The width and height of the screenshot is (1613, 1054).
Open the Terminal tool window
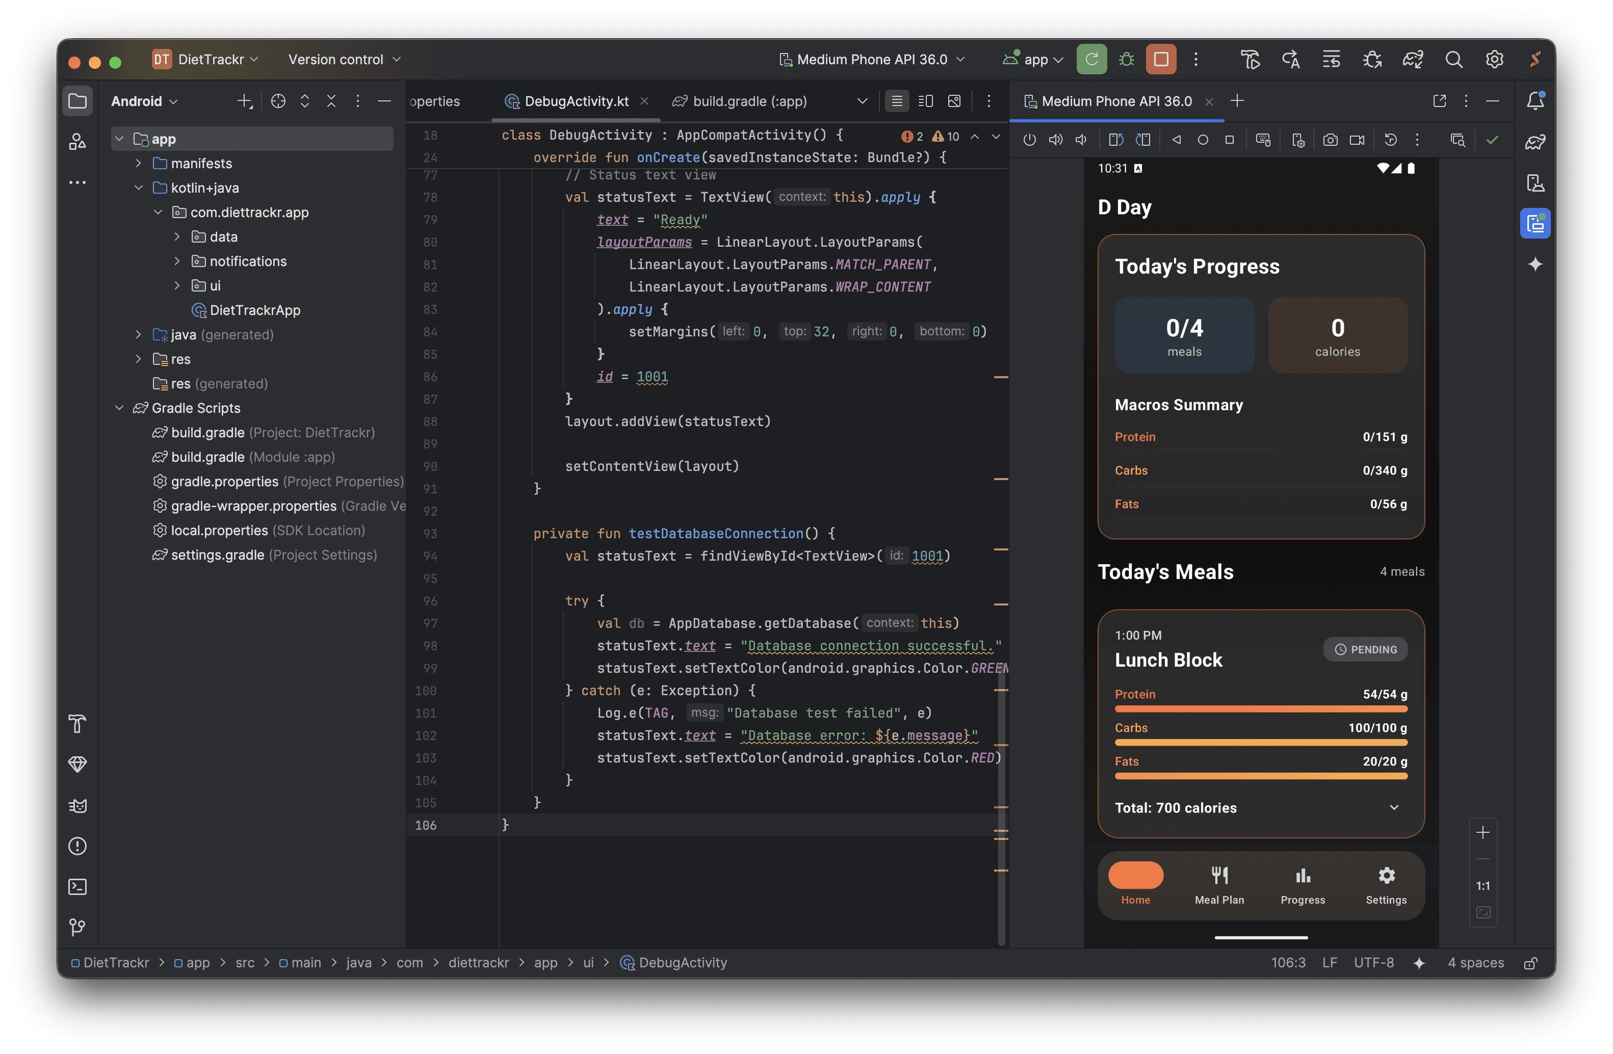click(77, 886)
